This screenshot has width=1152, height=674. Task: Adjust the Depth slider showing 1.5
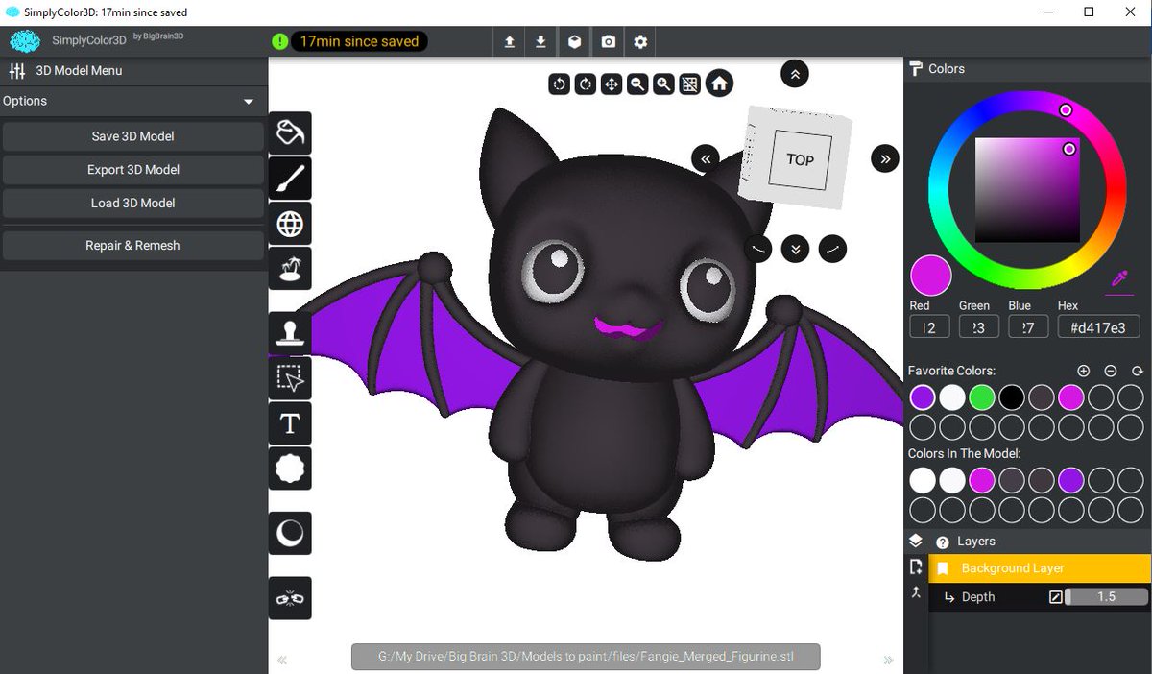[x=1106, y=597]
